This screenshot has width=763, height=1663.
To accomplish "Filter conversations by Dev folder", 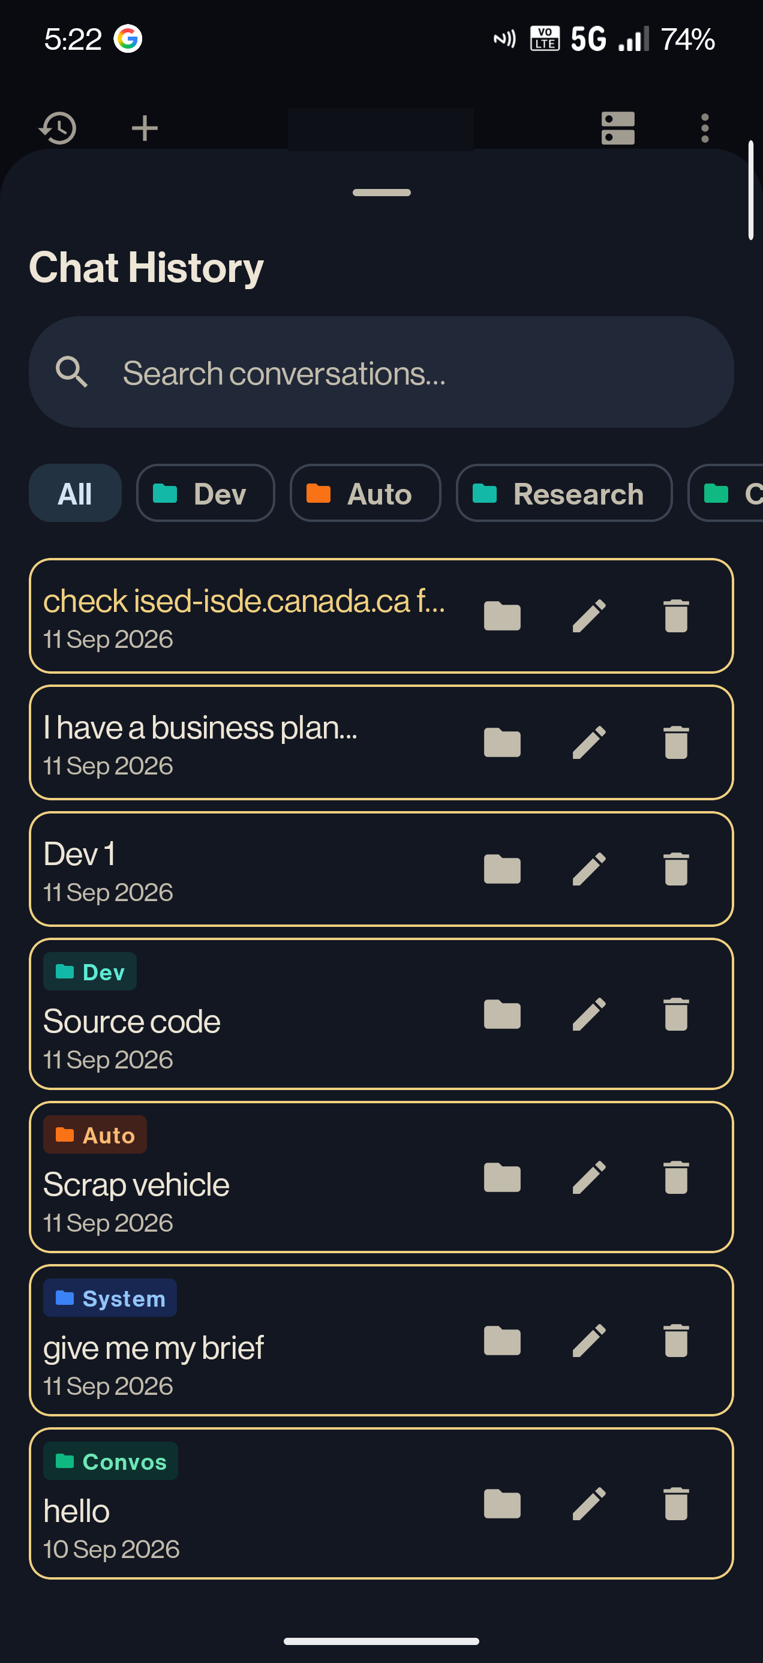I will pos(205,493).
